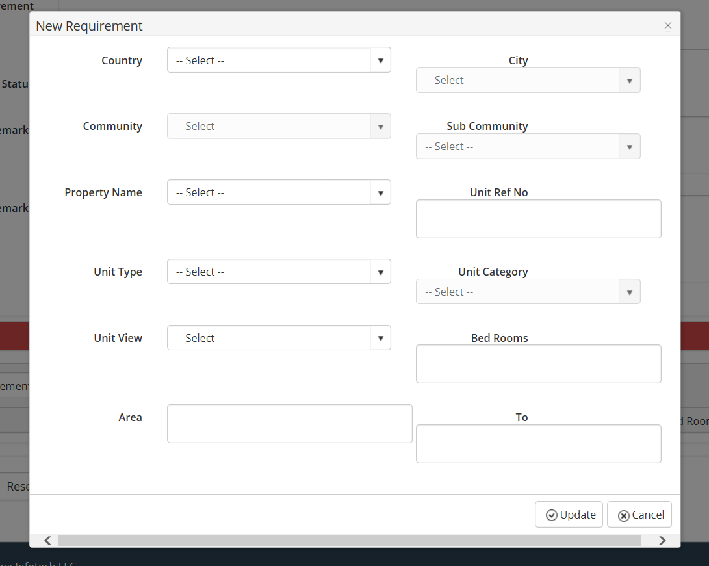Click the Bed Rooms input field
Screen dimensions: 709x566
click(538, 365)
